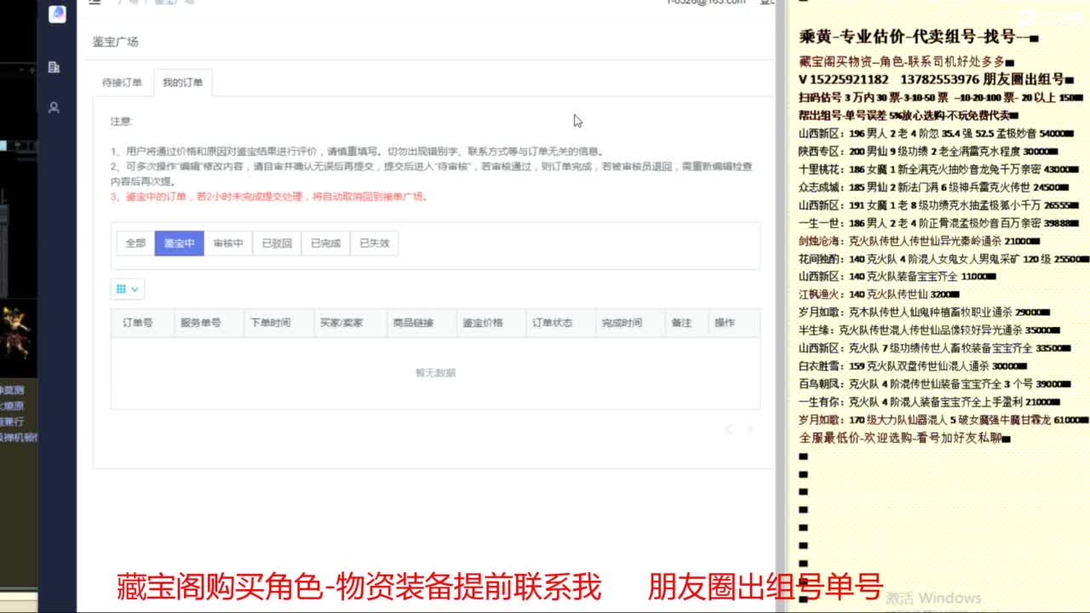This screenshot has width=1090, height=613.
Task: Select the 已驳回 filter
Action: pos(277,243)
